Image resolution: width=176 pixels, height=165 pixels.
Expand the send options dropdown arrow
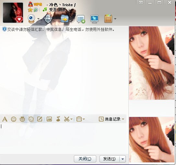[123, 159]
